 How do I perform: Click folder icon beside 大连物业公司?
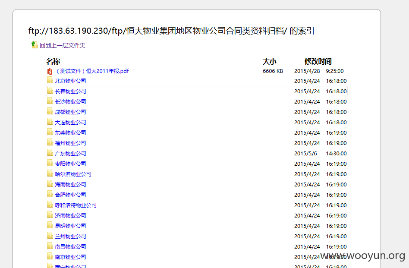(50, 121)
